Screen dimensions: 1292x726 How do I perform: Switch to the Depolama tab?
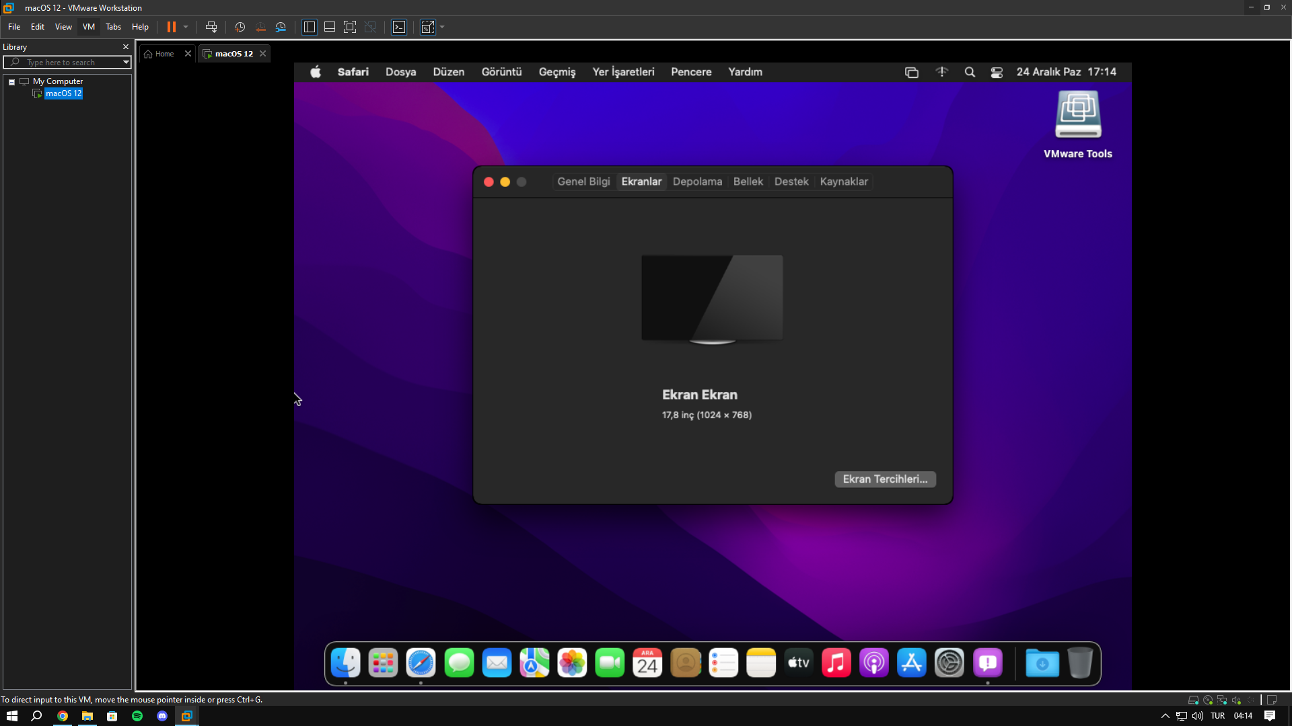tap(697, 182)
